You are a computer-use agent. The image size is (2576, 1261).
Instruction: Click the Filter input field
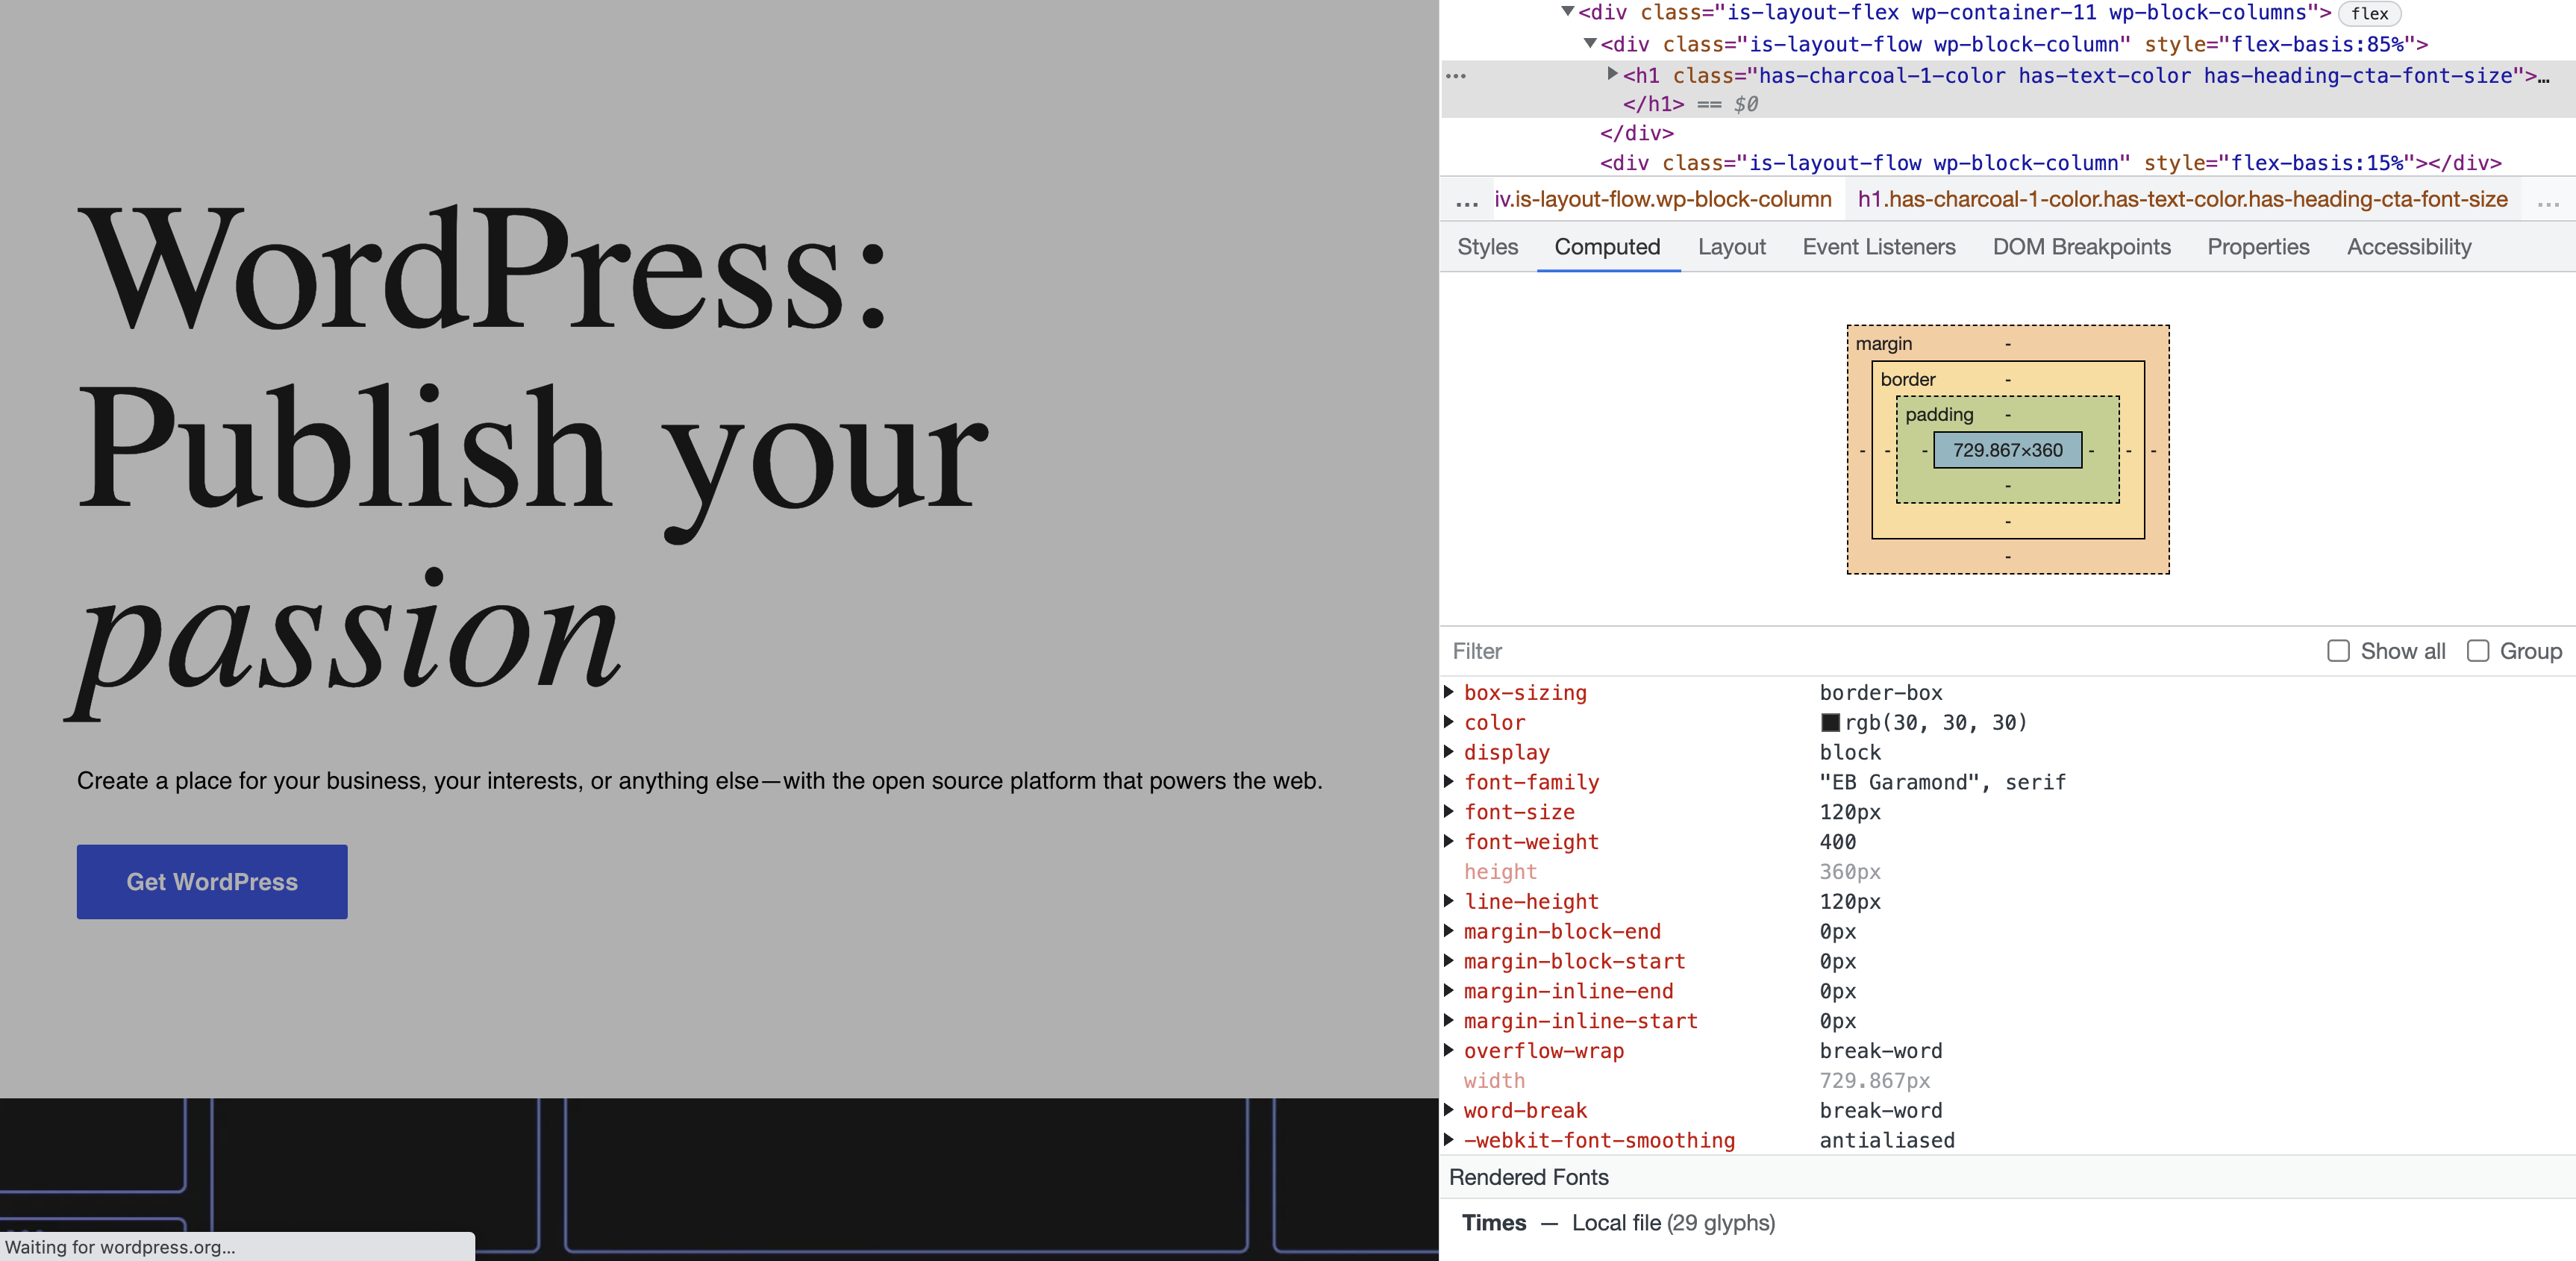1700,651
